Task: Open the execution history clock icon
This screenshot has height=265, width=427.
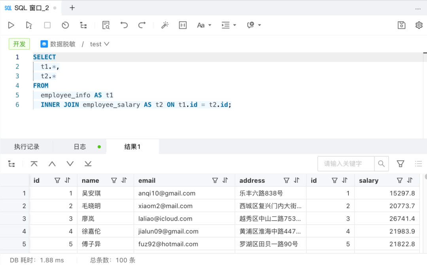Action: pyautogui.click(x=65, y=25)
